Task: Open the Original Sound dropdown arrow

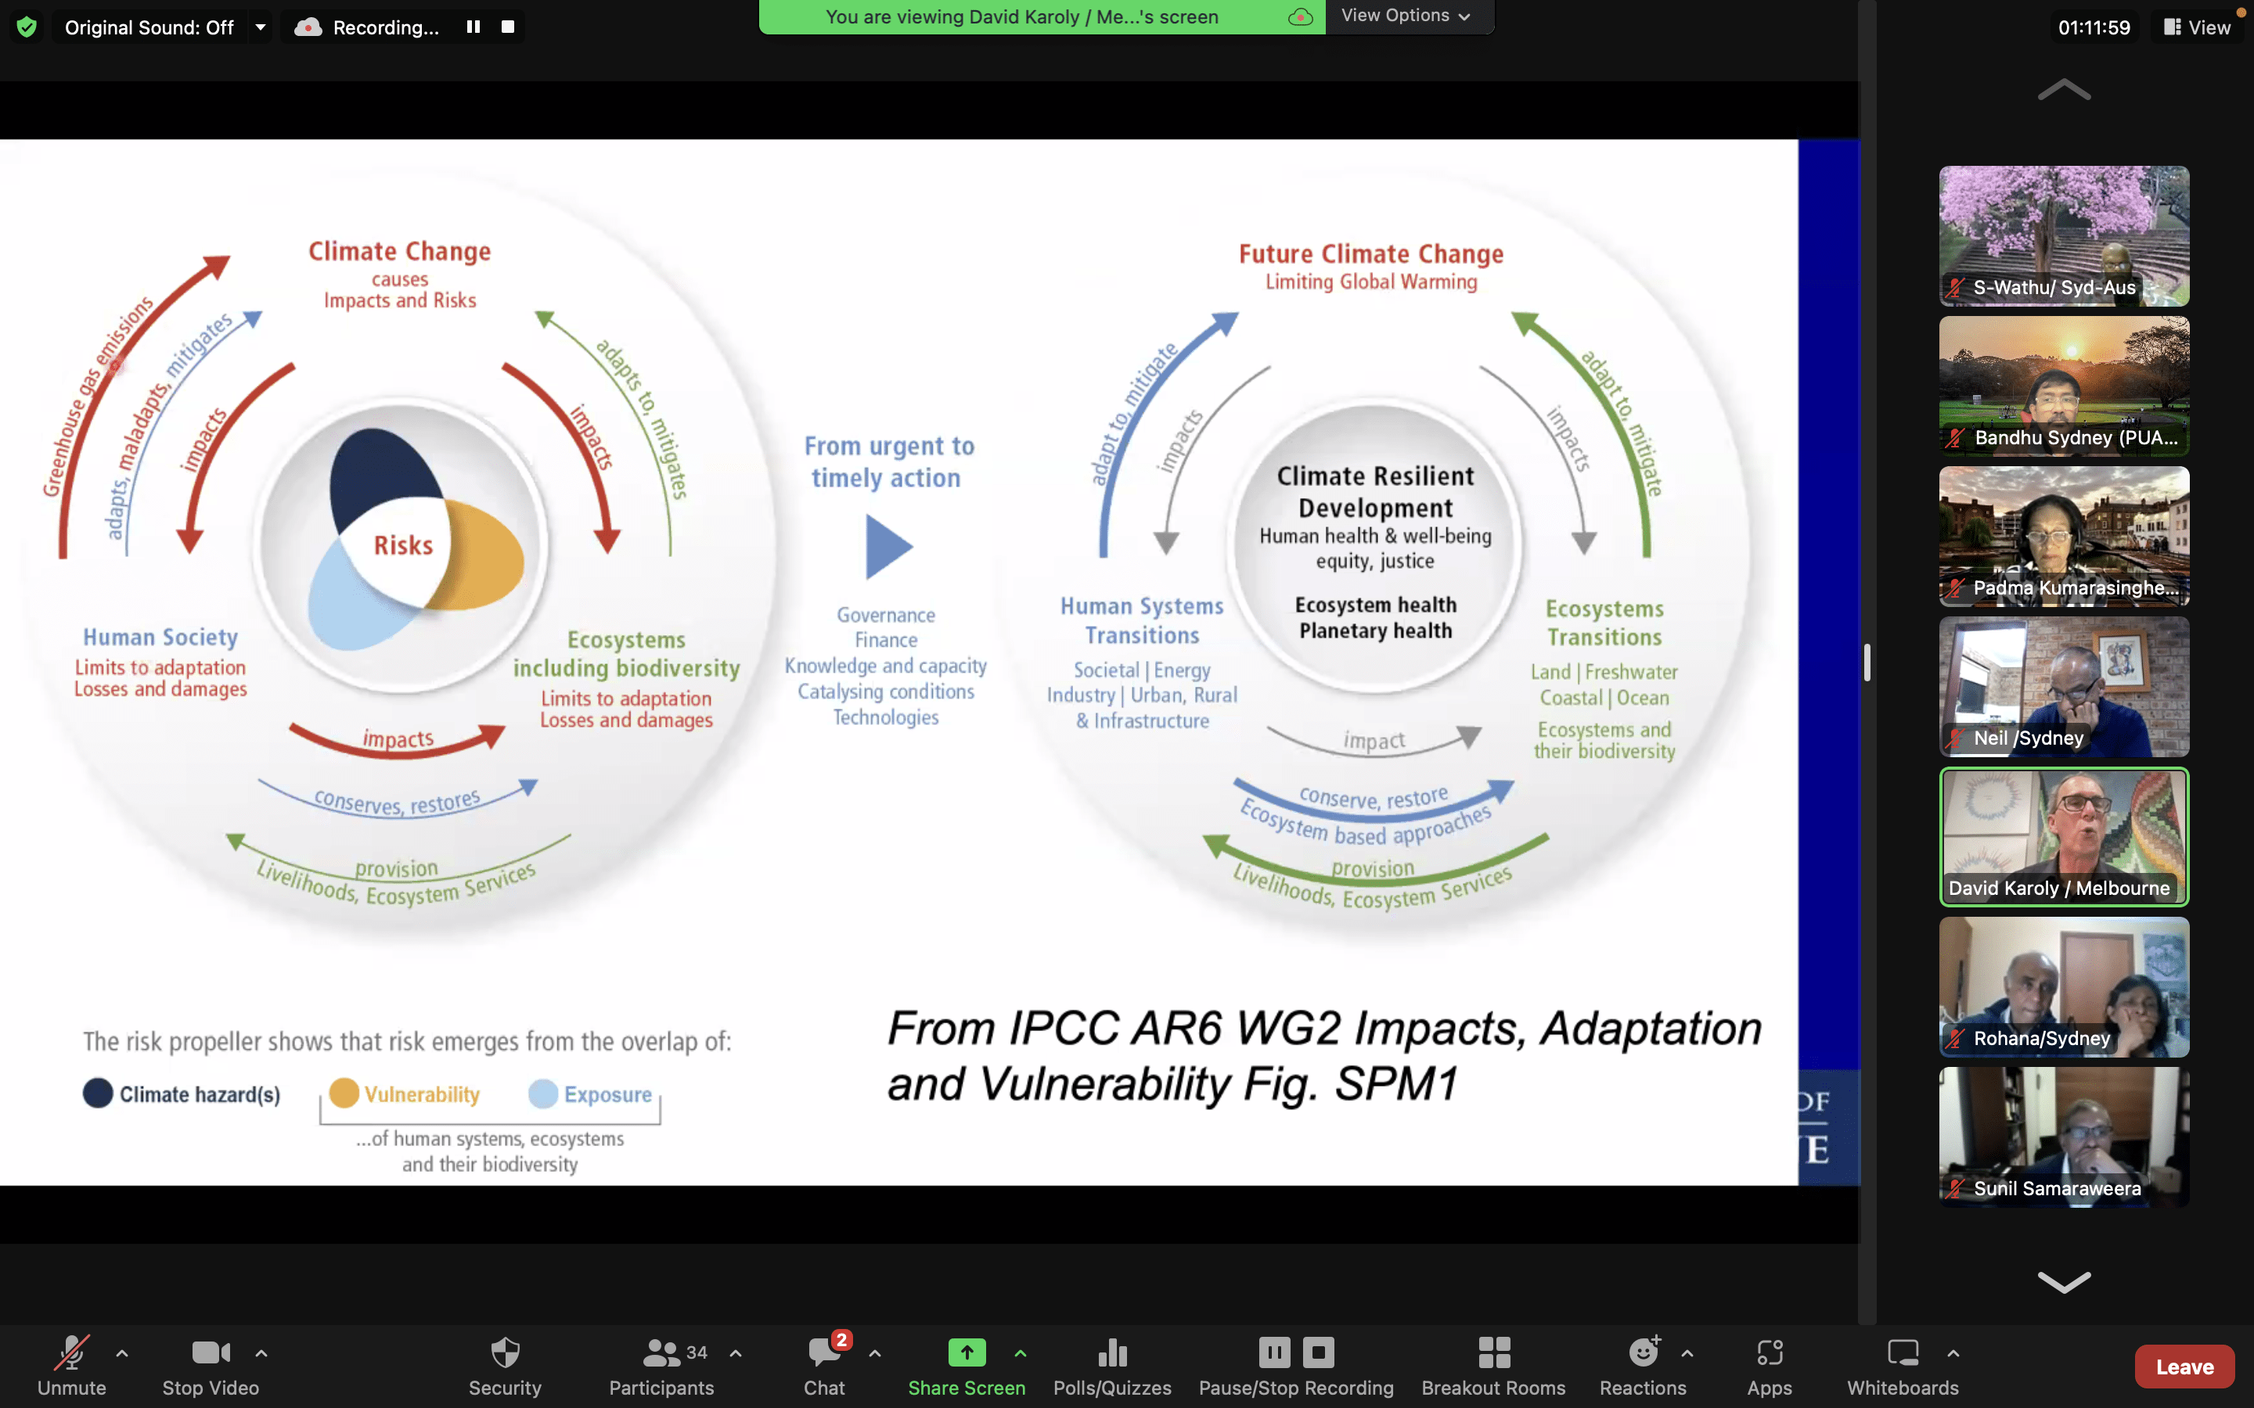Action: (x=261, y=27)
